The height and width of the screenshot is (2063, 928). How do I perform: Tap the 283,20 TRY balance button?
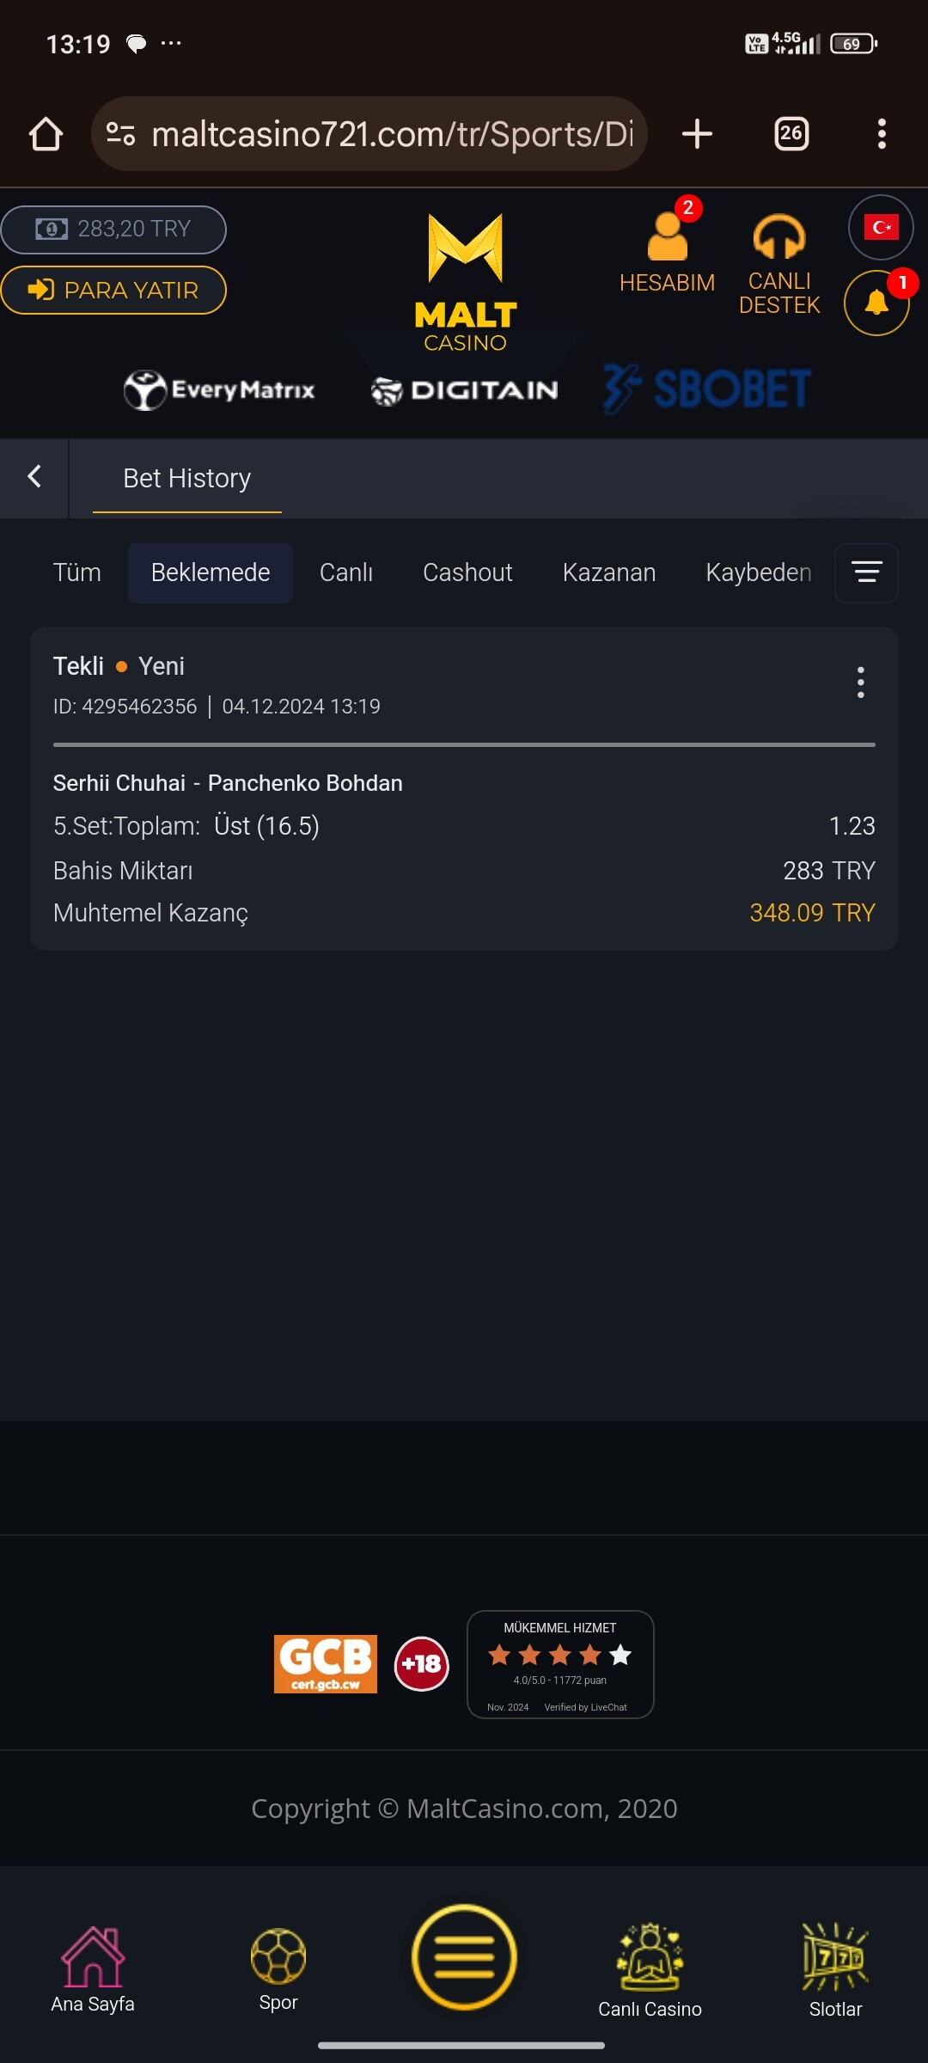pos(113,230)
